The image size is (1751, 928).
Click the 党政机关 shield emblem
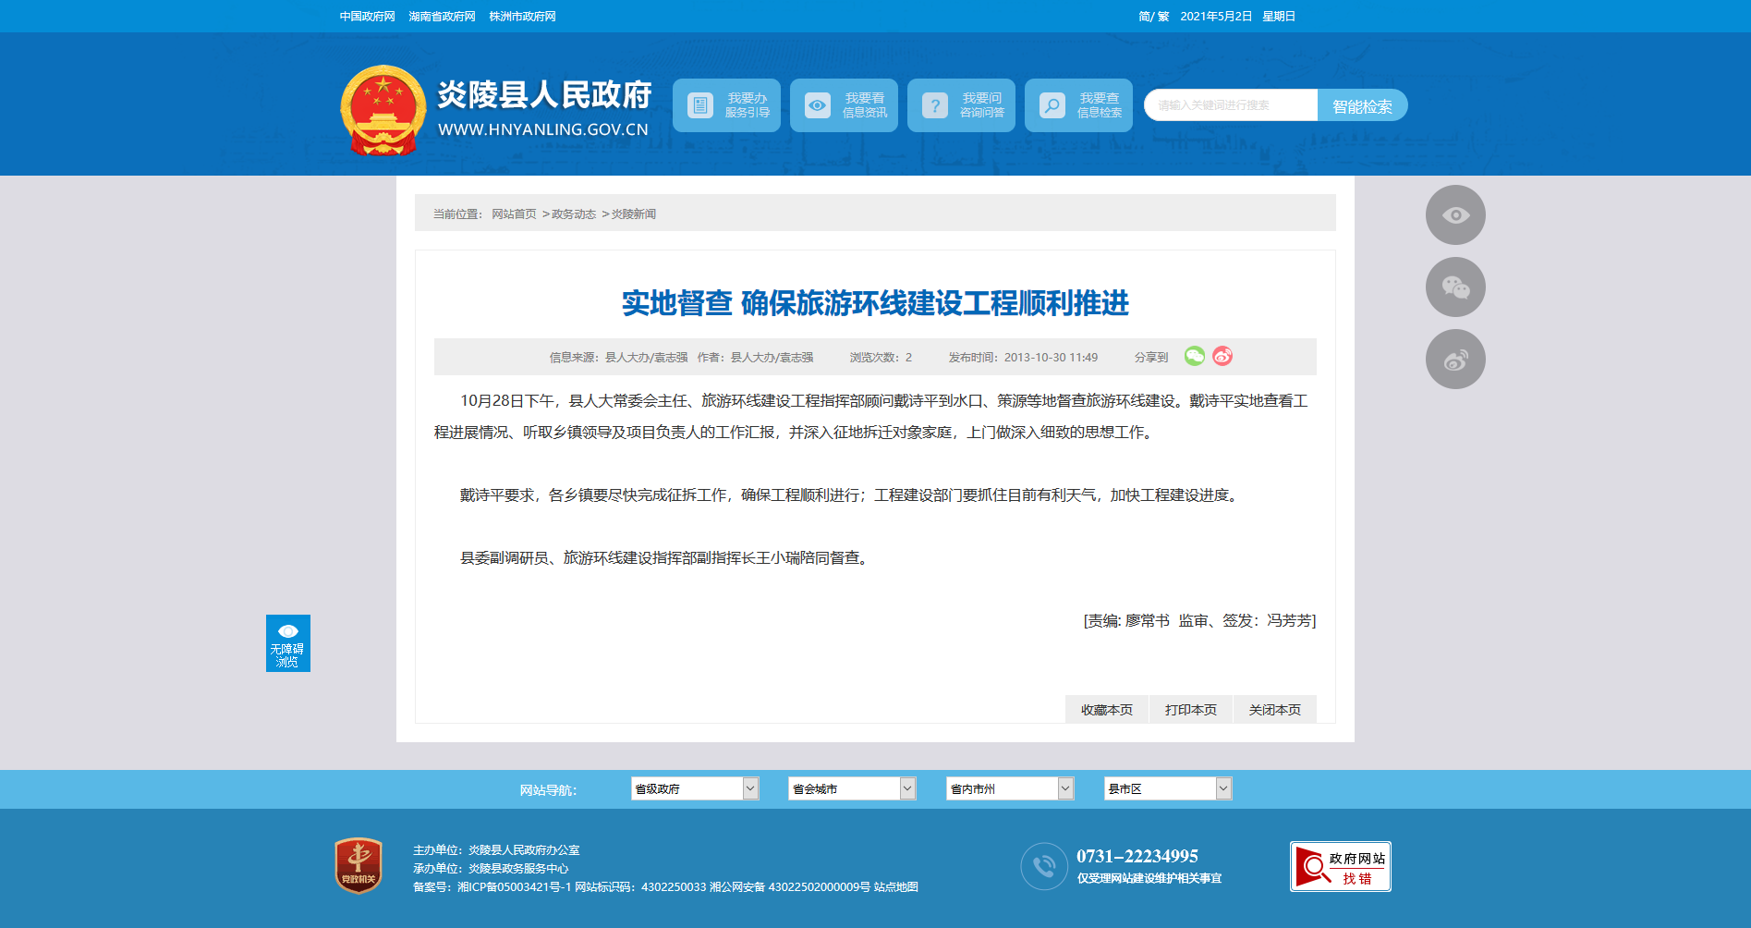(359, 866)
